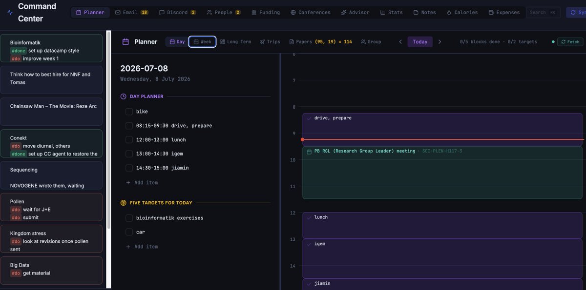Check the 08:15-09:30 drive, prepare checkbox

[129, 126]
